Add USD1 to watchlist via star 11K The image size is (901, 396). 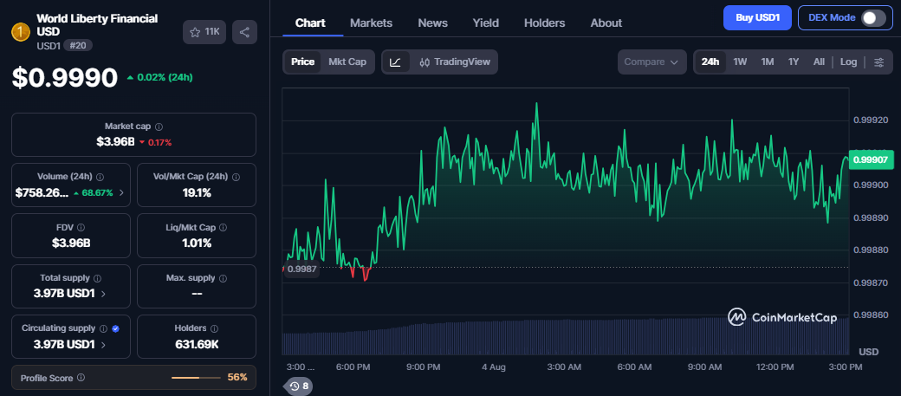click(204, 32)
